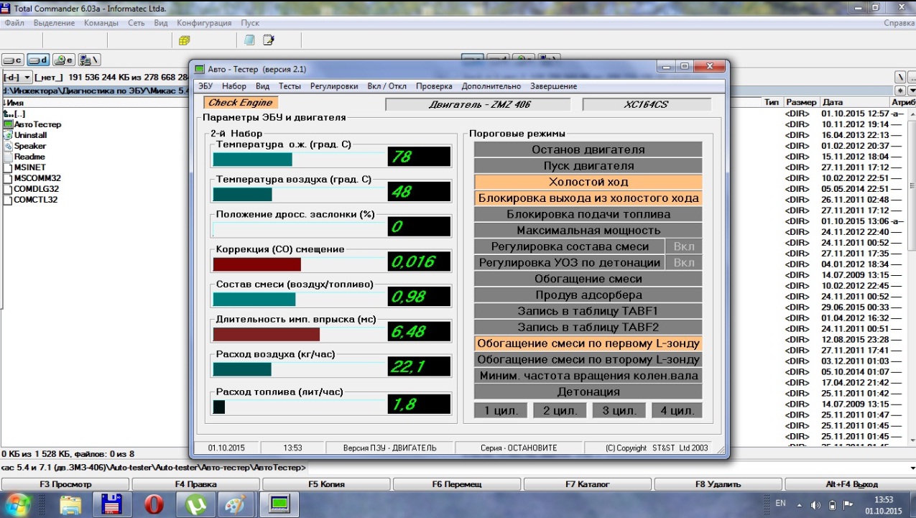Click the yellow cube icon in Total Commander toolbar
This screenshot has height=518, width=916.
(184, 40)
